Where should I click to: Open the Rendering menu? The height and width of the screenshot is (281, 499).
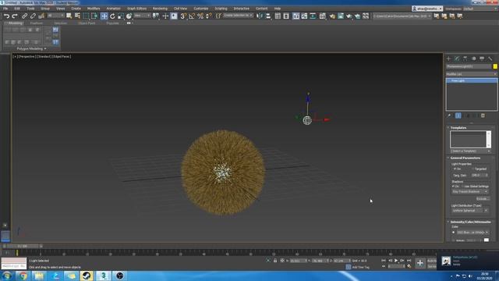coord(160,9)
